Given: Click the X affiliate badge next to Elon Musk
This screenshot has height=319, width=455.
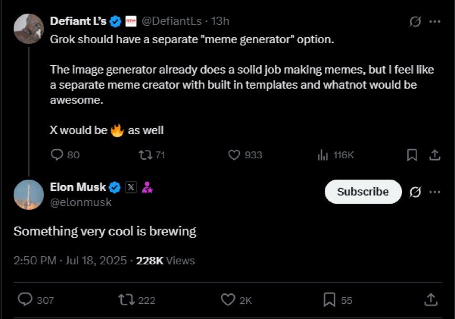Looking at the screenshot, I should click(x=131, y=187).
